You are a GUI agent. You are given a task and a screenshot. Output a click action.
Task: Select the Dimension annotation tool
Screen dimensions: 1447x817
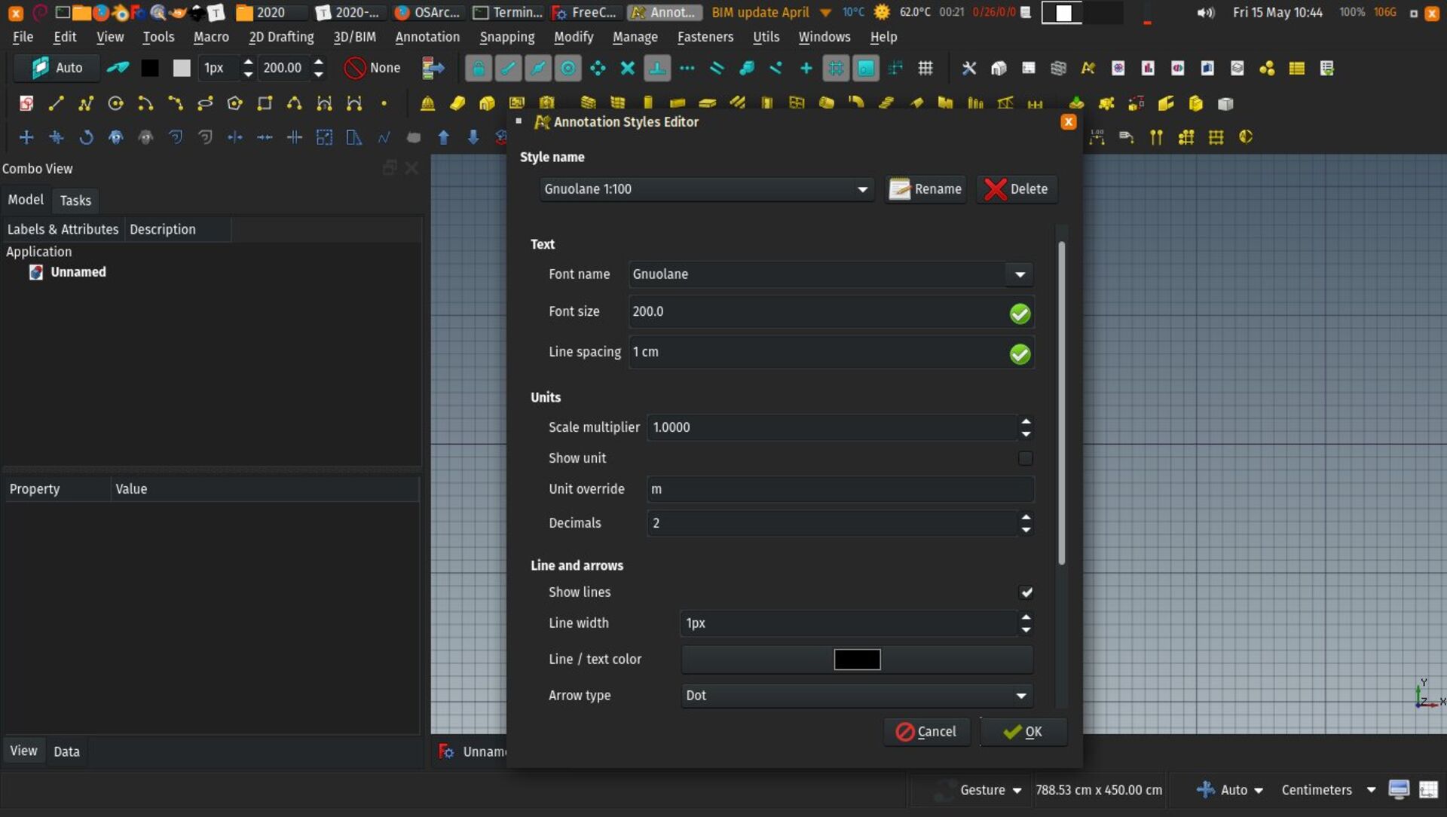coord(1097,137)
